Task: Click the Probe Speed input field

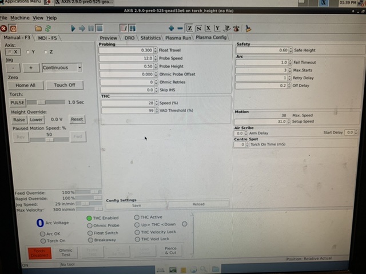Action: (126, 58)
